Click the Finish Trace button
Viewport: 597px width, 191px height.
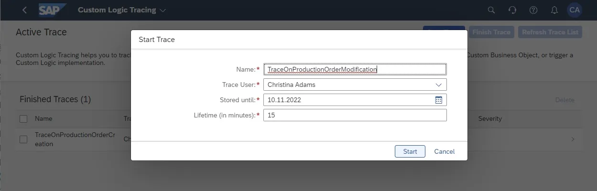[x=491, y=32]
